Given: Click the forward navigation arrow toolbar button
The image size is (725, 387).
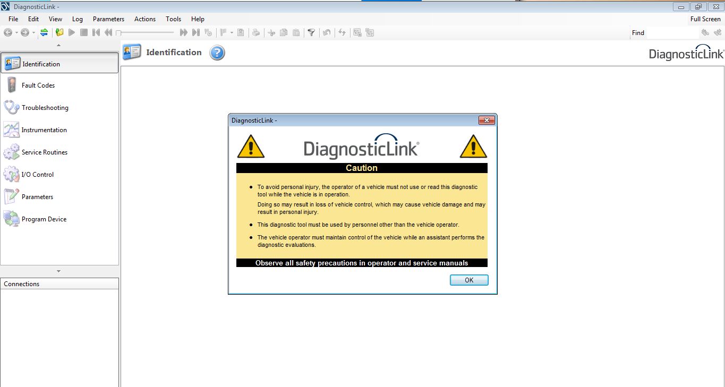Looking at the screenshot, I should point(24,32).
